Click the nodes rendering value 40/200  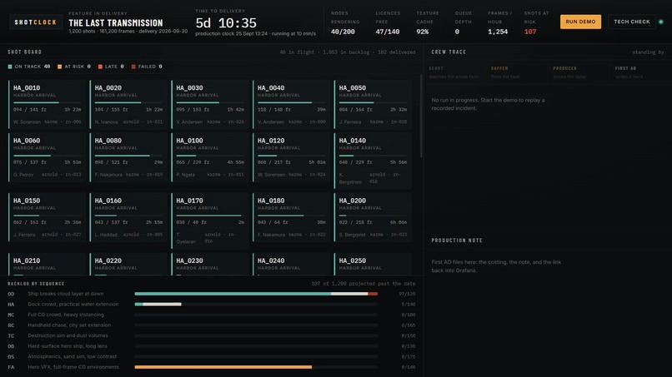(x=343, y=32)
